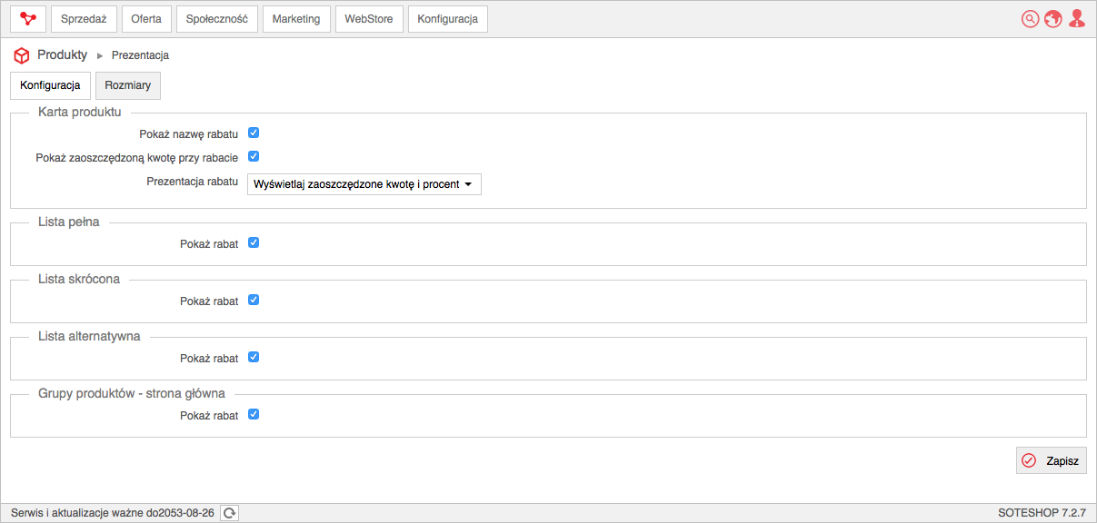Open the user profile icon

(x=1077, y=19)
